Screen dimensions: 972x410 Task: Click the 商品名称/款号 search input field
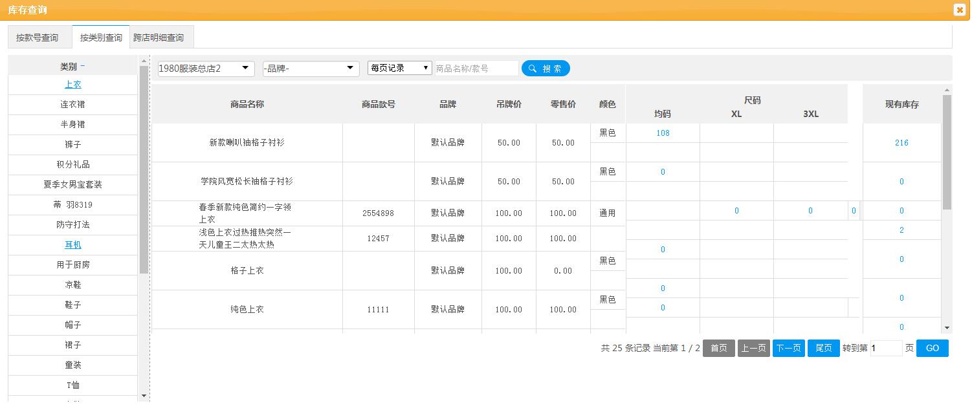pyautogui.click(x=476, y=67)
